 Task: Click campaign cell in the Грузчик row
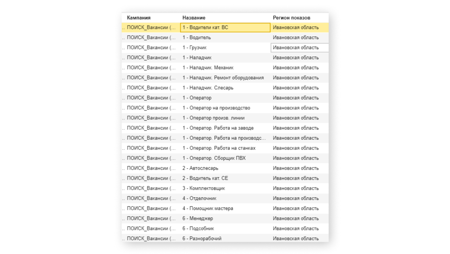(151, 48)
